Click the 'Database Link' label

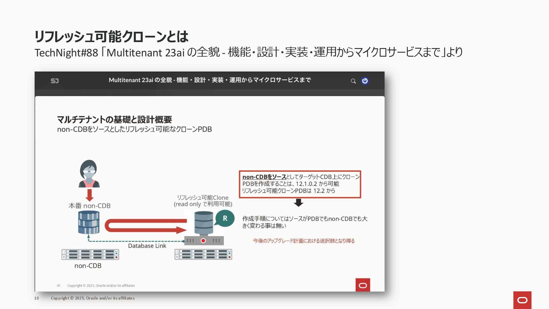click(x=147, y=246)
